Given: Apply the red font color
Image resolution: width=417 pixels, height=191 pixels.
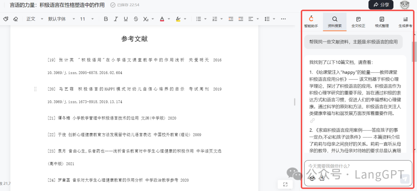Looking at the screenshot, I should [162, 19].
